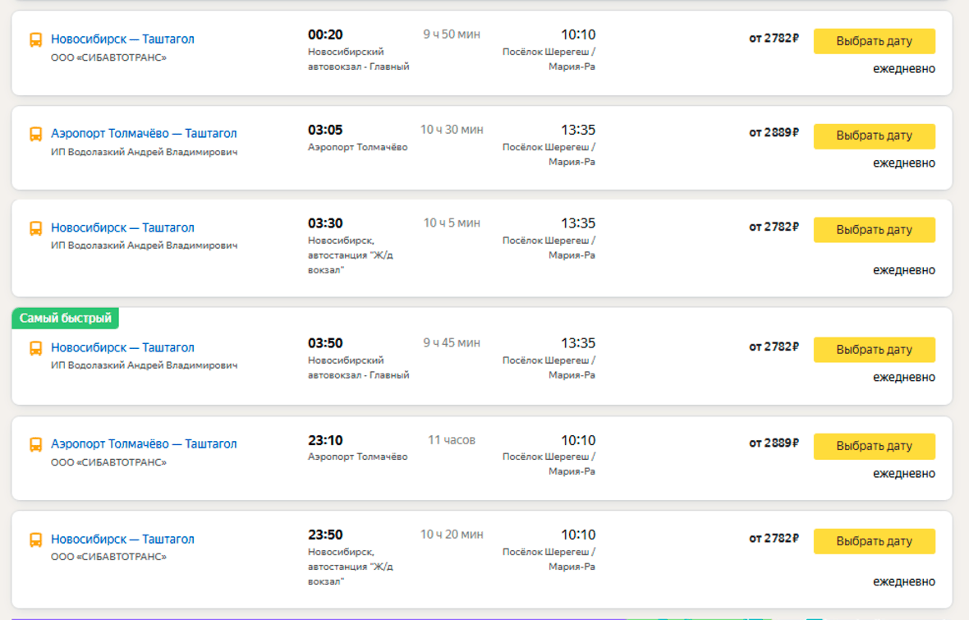The width and height of the screenshot is (969, 620).
Task: Choose date for the 23:10 airport bus
Action: 874,446
